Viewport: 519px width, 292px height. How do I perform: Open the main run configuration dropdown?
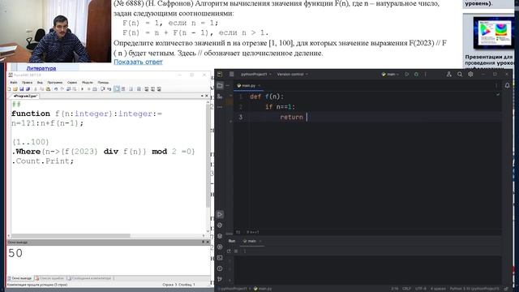tap(391, 74)
